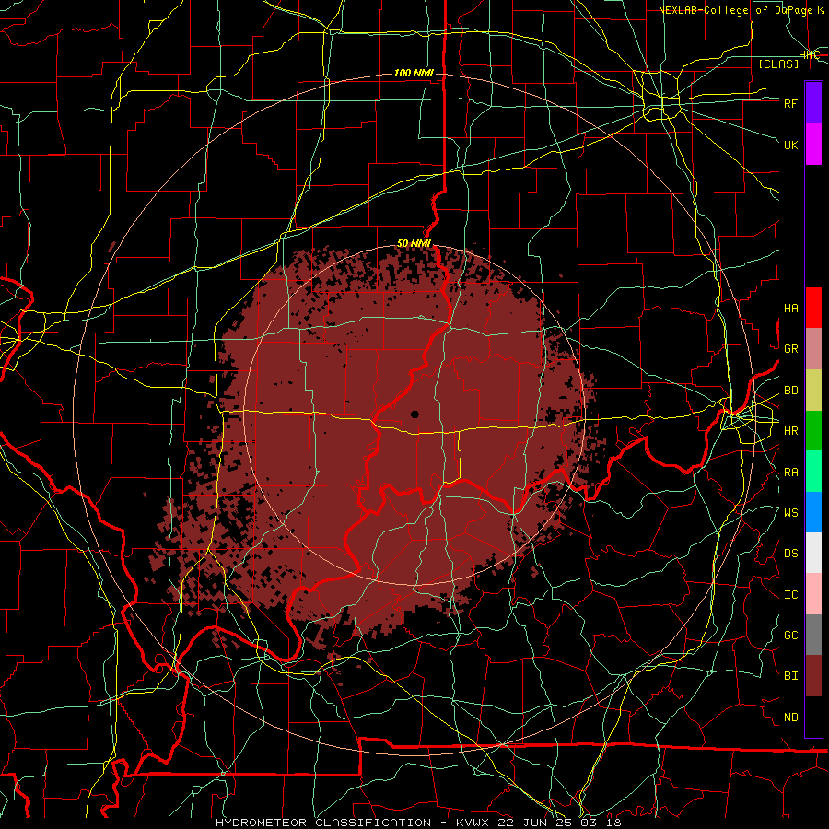The width and height of the screenshot is (829, 829).
Task: Click the 'GC' legend label
Action: [790, 636]
